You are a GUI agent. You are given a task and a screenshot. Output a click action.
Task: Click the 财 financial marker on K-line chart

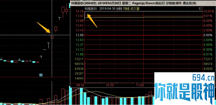coord(41,75)
